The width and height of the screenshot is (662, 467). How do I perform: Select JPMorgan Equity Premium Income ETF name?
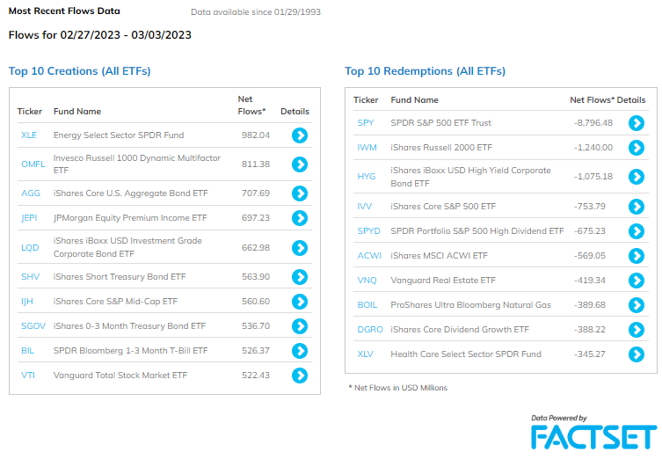pyautogui.click(x=130, y=218)
